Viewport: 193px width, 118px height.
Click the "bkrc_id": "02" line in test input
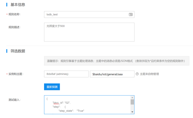click(x=61, y=103)
